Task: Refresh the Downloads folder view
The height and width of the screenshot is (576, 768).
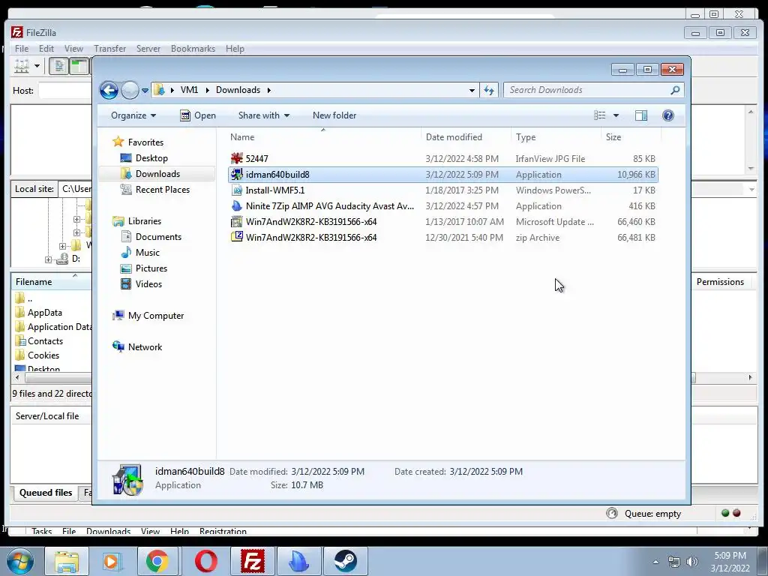Action: coord(489,90)
